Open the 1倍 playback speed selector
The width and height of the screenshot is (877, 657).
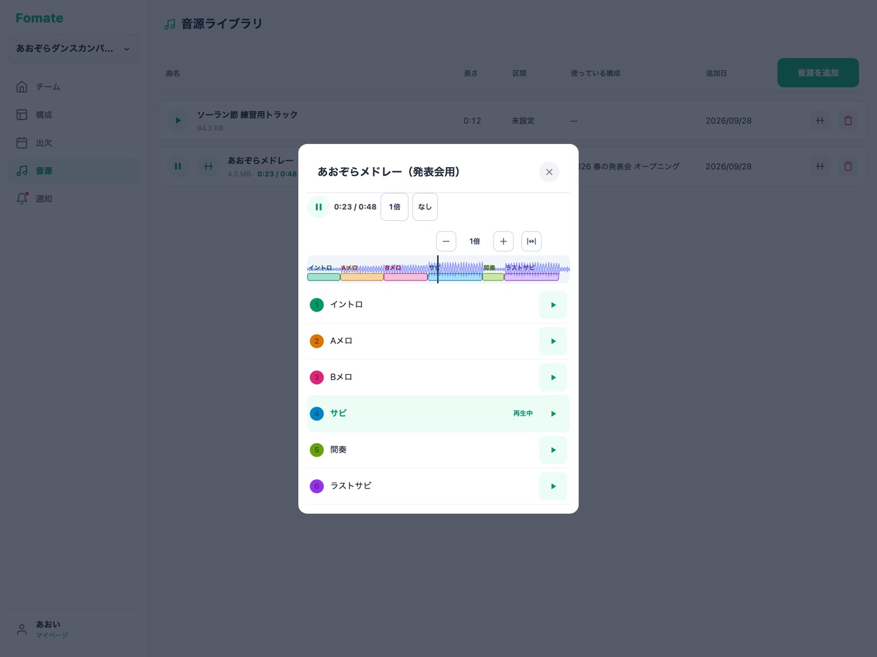(x=395, y=207)
